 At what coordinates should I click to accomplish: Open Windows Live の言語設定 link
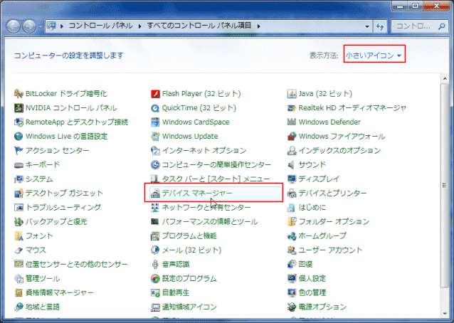(x=67, y=137)
